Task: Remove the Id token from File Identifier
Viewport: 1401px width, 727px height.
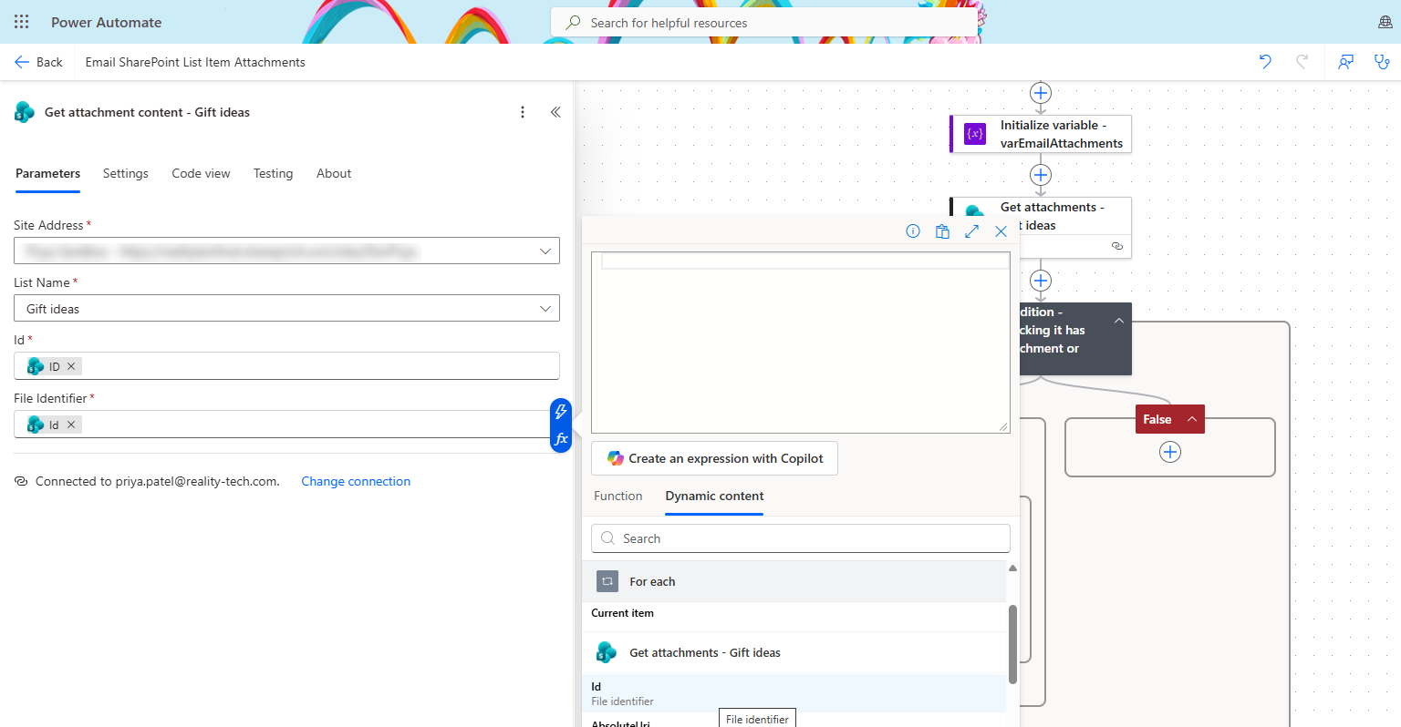Action: [71, 425]
